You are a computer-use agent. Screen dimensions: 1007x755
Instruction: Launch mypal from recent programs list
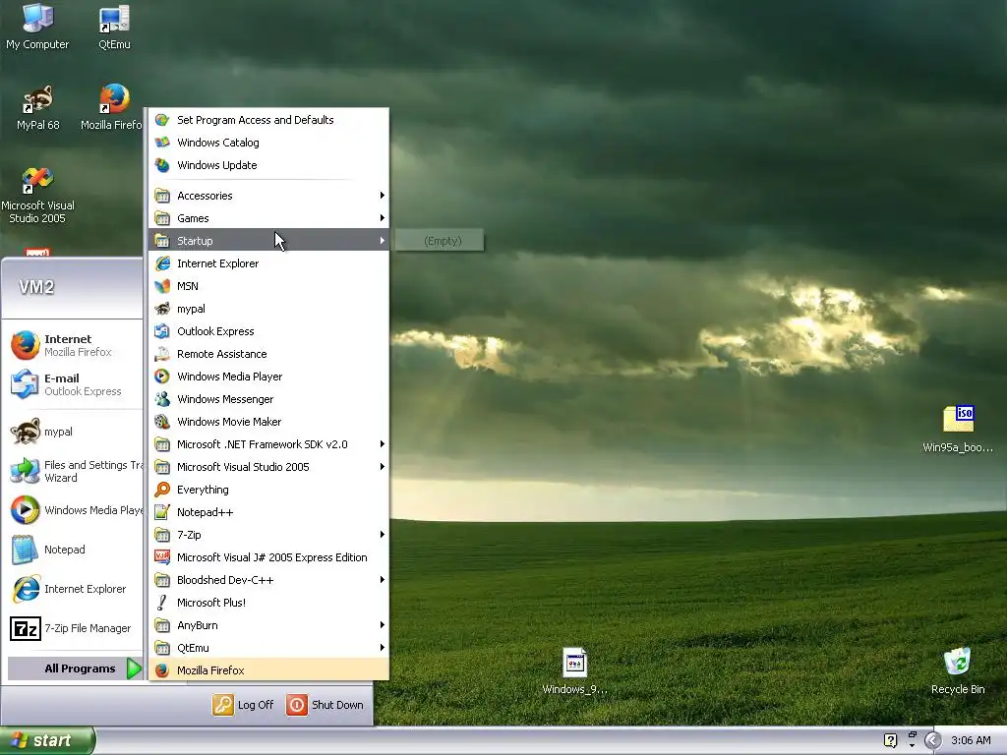coord(73,432)
